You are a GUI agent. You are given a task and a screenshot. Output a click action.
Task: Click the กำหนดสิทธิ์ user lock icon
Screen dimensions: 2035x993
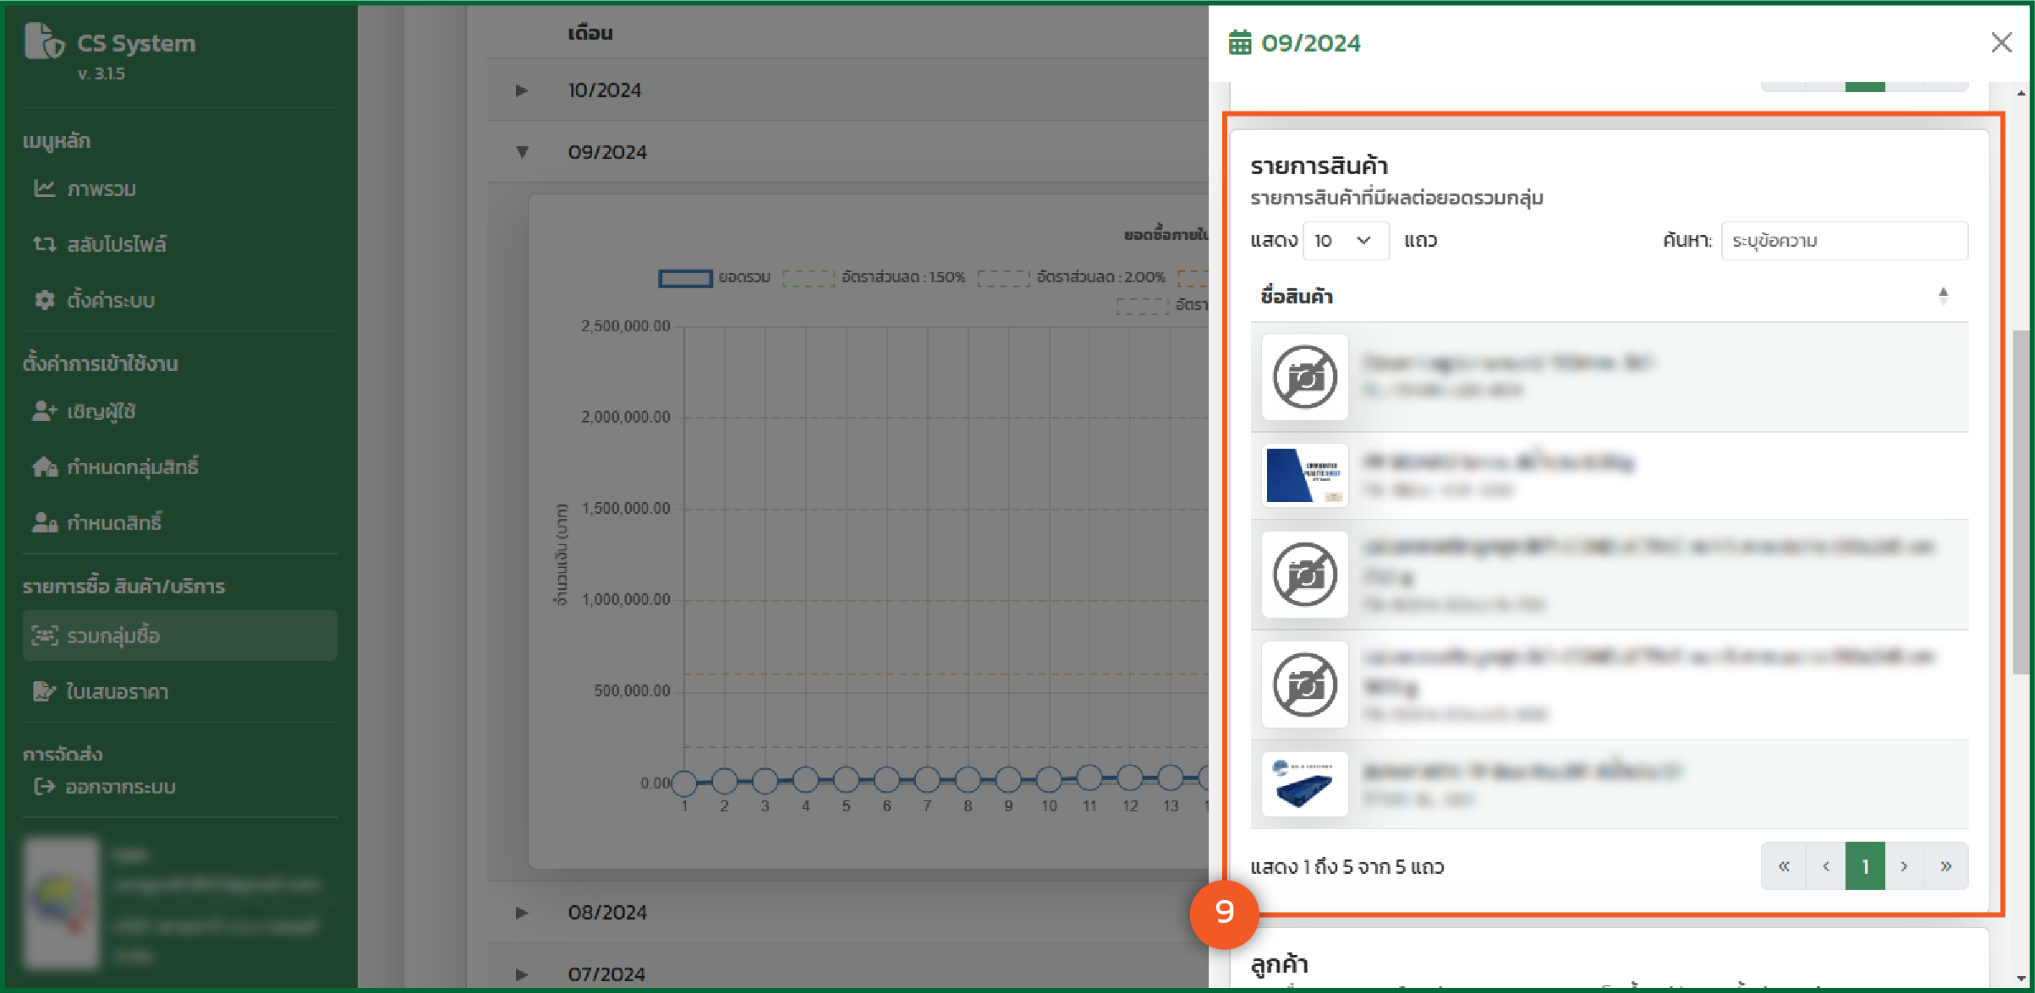click(x=44, y=523)
